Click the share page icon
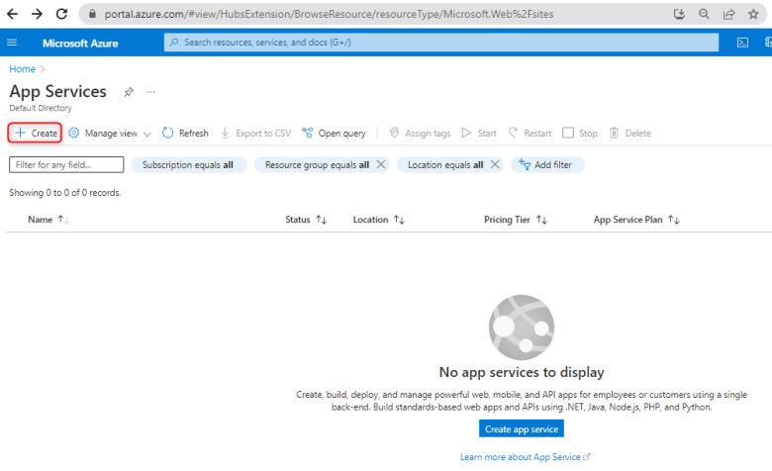The height and width of the screenshot is (471, 772). coord(728,14)
